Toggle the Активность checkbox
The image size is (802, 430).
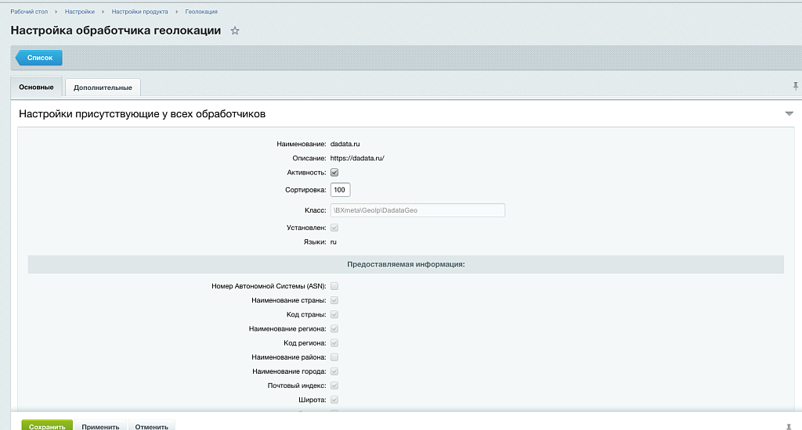pyautogui.click(x=334, y=172)
